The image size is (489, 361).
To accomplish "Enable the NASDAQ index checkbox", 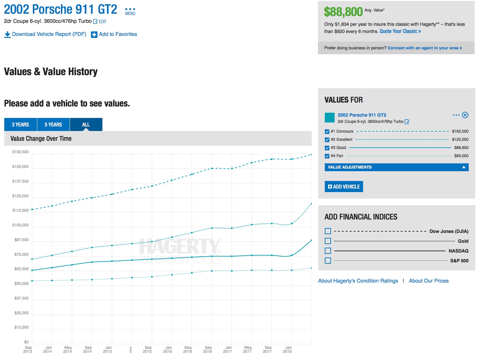I will [328, 251].
